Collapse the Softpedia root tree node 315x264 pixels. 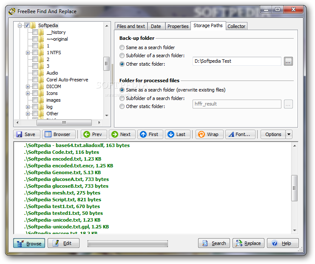pyautogui.click(x=20, y=25)
